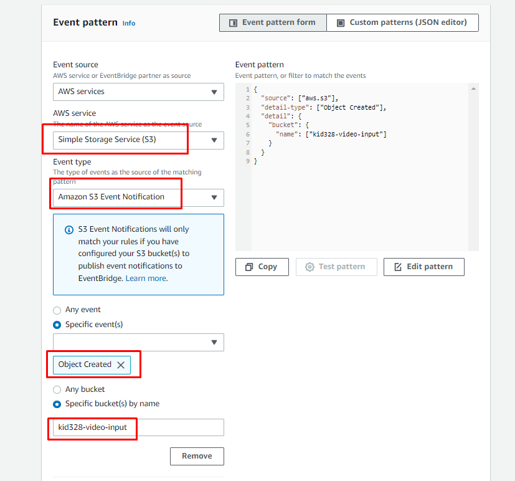Click the Copy button's copy icon
Viewport: 515px width, 481px height.
point(249,267)
